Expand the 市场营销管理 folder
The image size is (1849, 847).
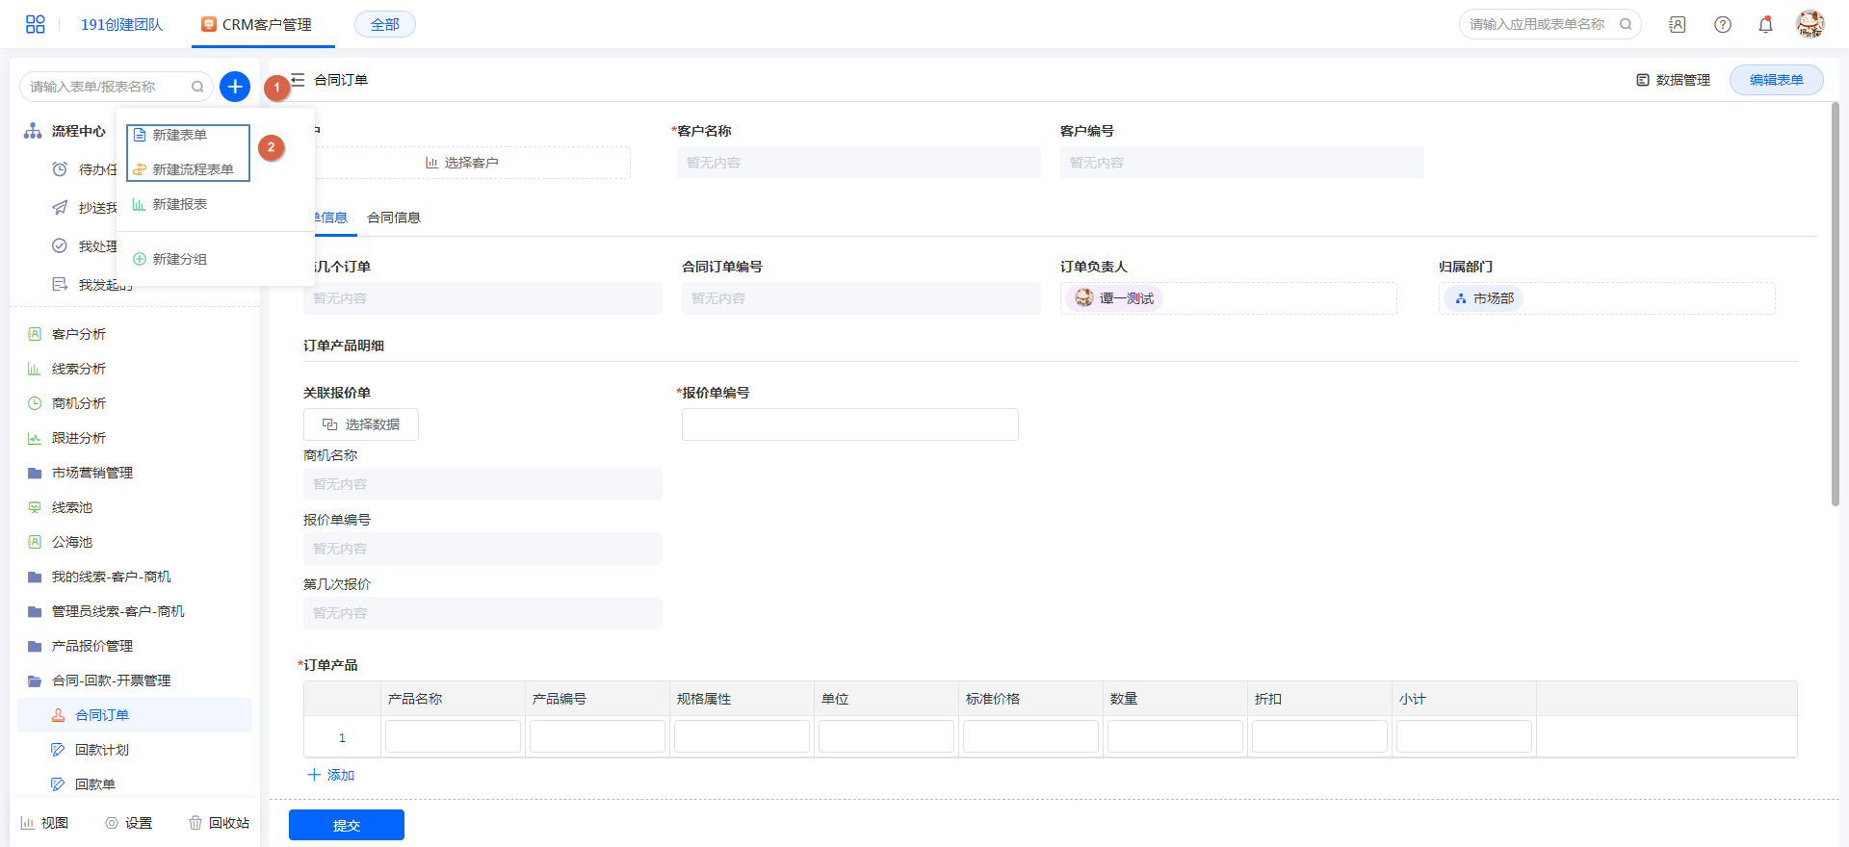click(x=91, y=473)
